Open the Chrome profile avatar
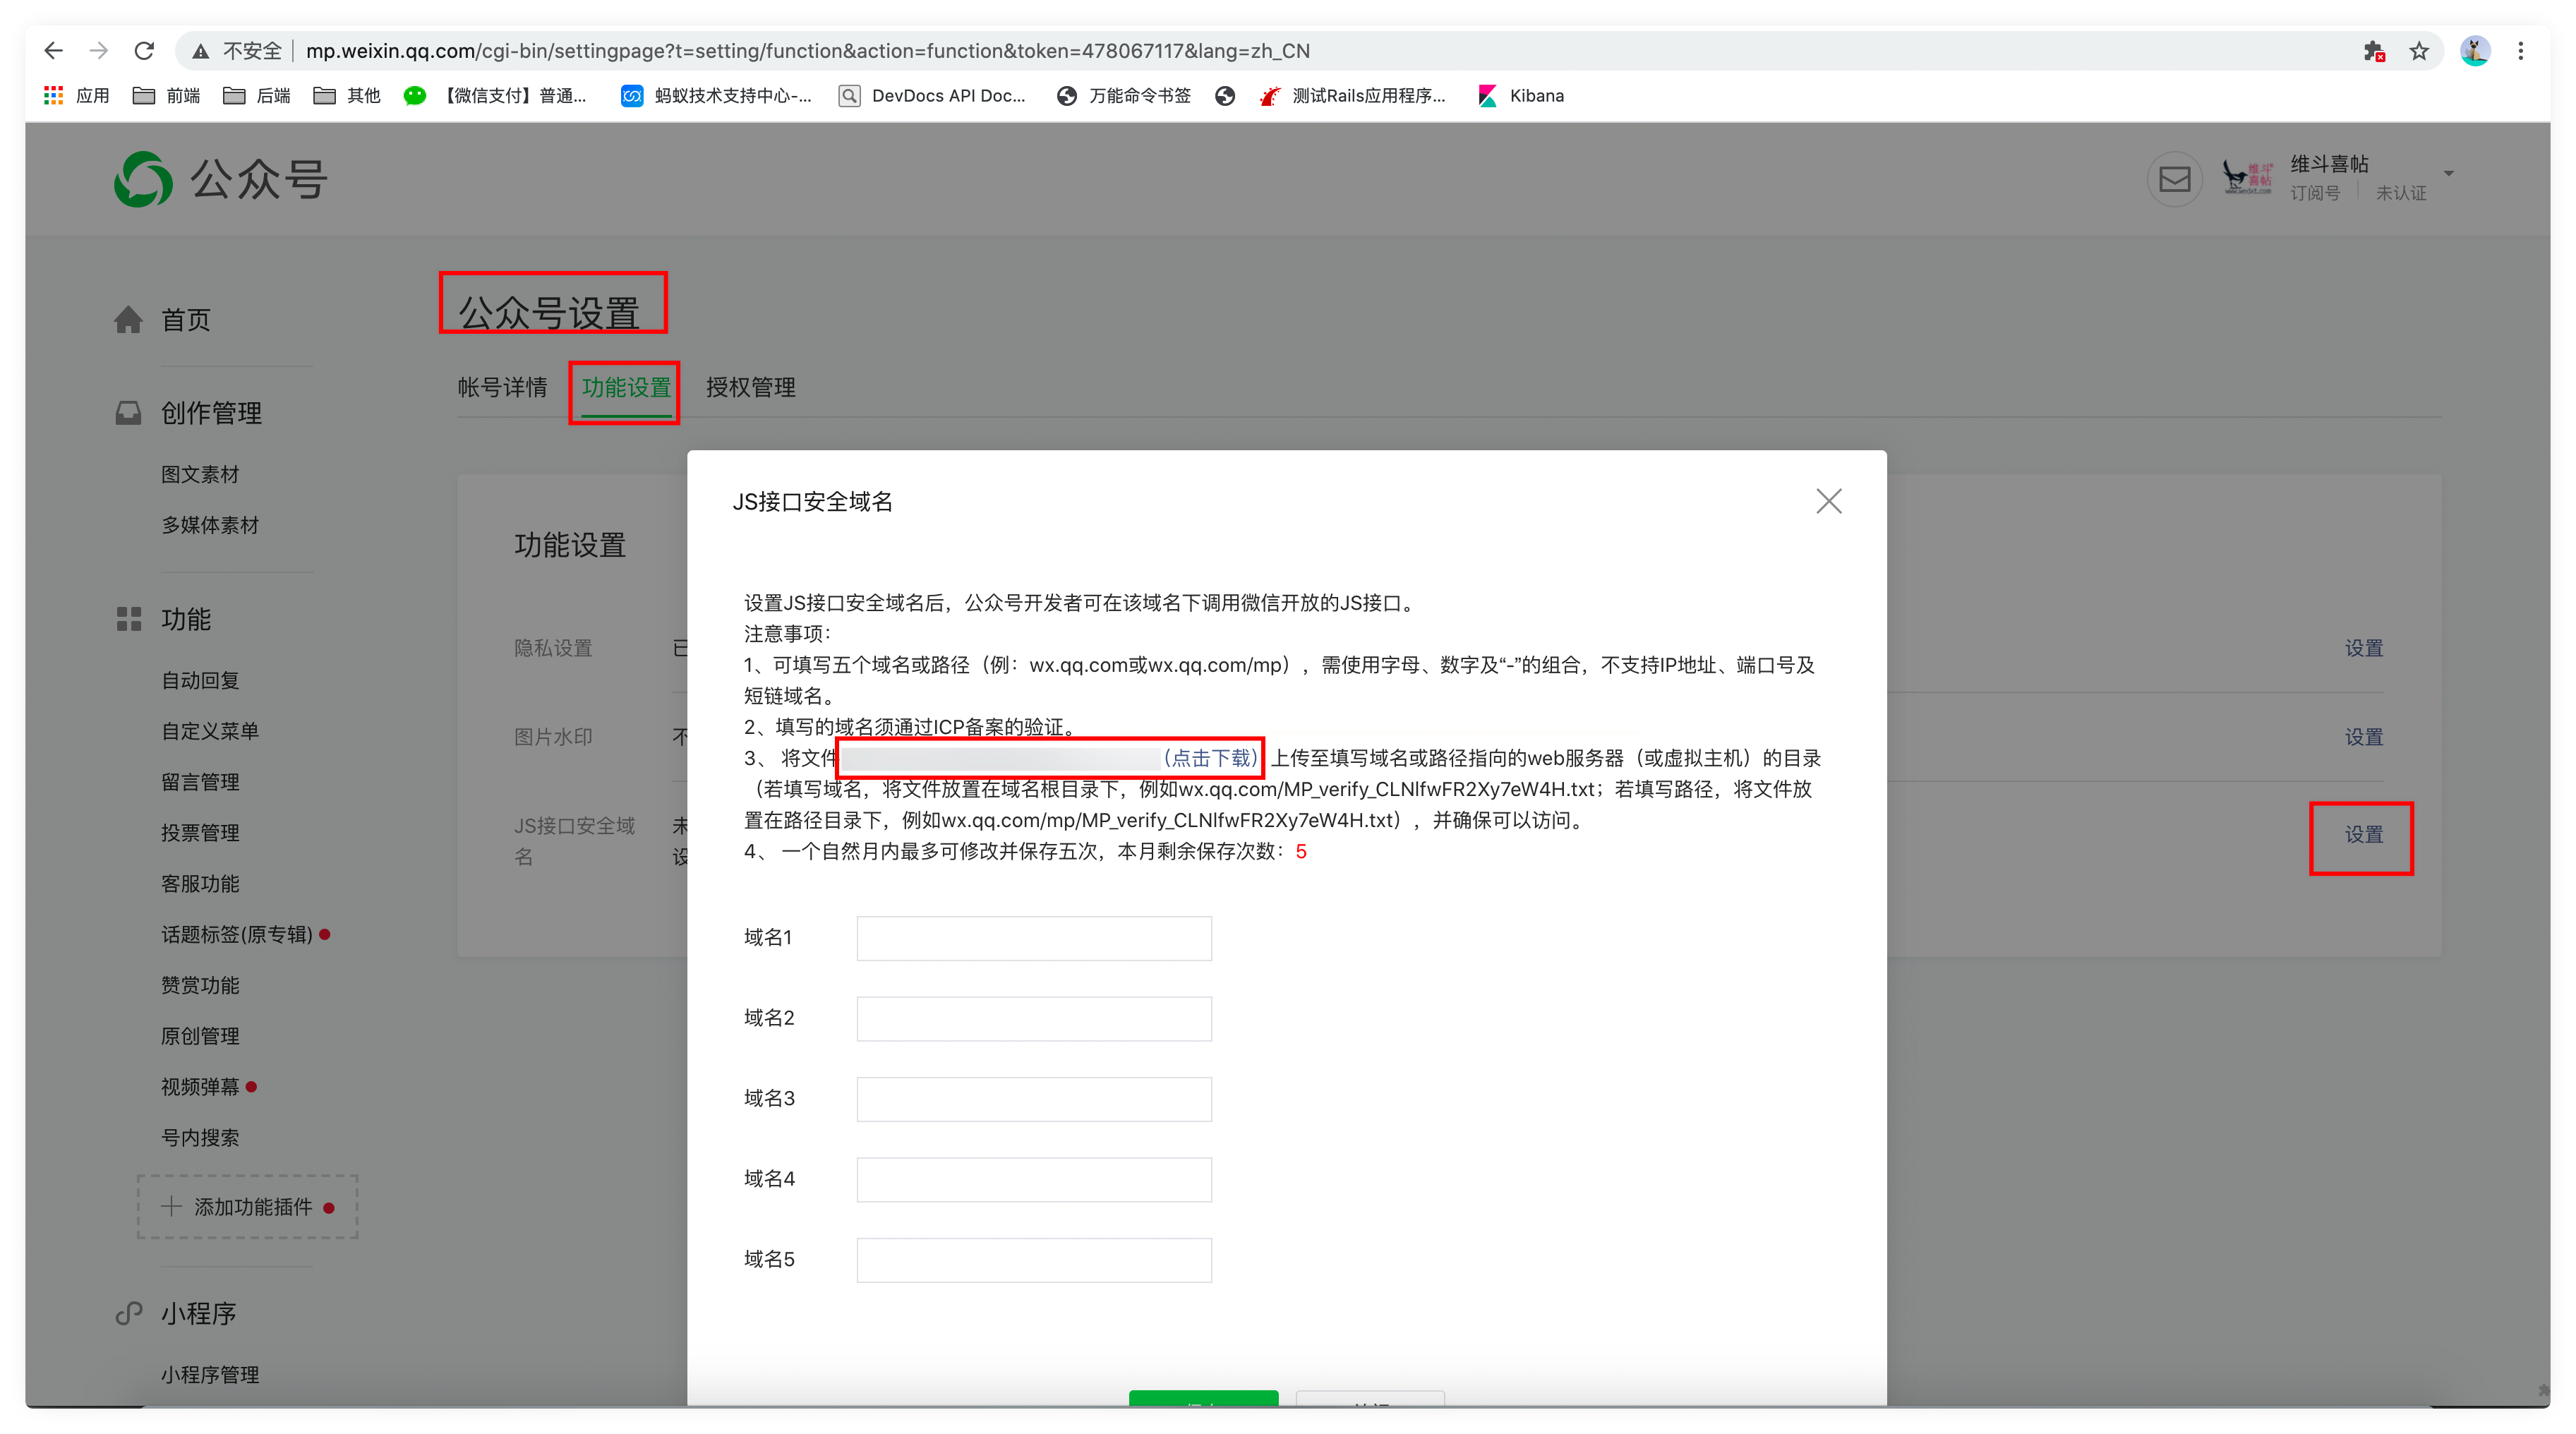The height and width of the screenshot is (1434, 2576). pyautogui.click(x=2475, y=51)
